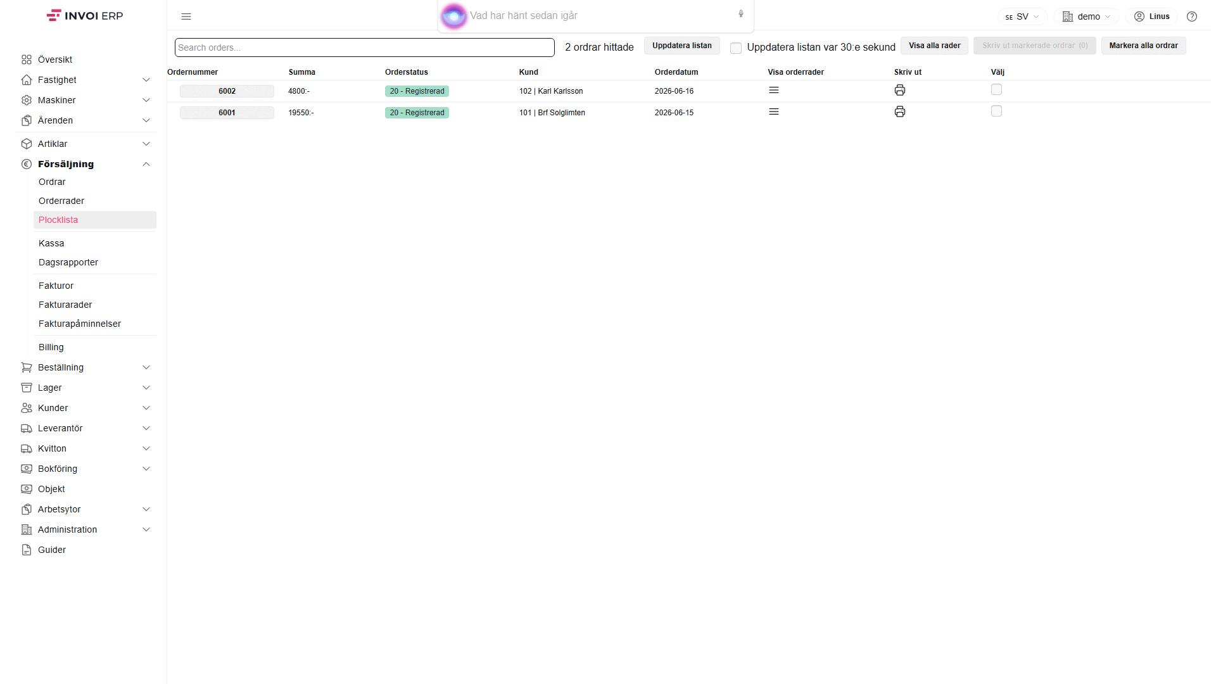The width and height of the screenshot is (1216, 684).
Task: Click the Markera alla ordrar button
Action: coord(1143,46)
